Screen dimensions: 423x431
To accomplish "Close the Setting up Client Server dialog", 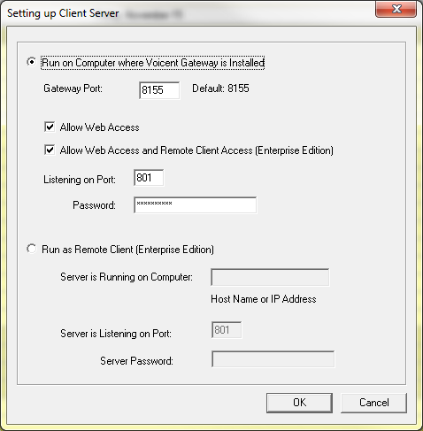I will pyautogui.click(x=396, y=9).
